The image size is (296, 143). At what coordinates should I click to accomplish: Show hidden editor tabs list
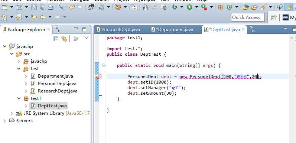coord(252,29)
